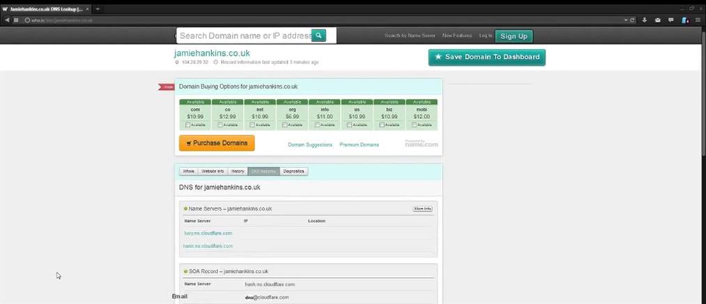Click the chat bubble toolbar icon
This screenshot has height=304, width=706.
tap(670, 20)
